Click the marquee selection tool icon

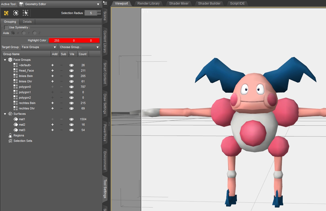16,13
